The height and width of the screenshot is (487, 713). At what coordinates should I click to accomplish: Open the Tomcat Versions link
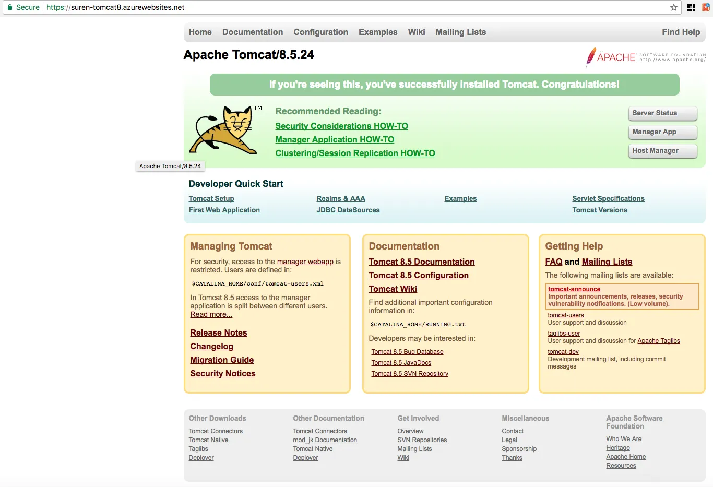pos(600,210)
